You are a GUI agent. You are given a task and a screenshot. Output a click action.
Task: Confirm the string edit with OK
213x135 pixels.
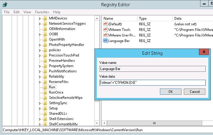[171, 92]
